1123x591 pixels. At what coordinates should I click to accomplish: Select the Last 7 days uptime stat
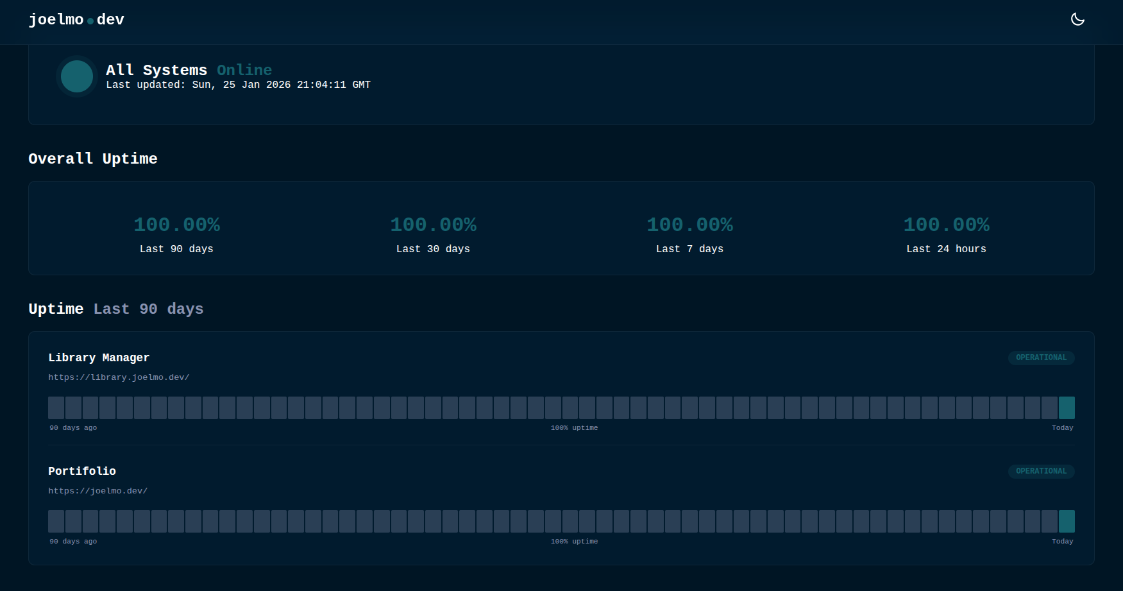click(689, 225)
